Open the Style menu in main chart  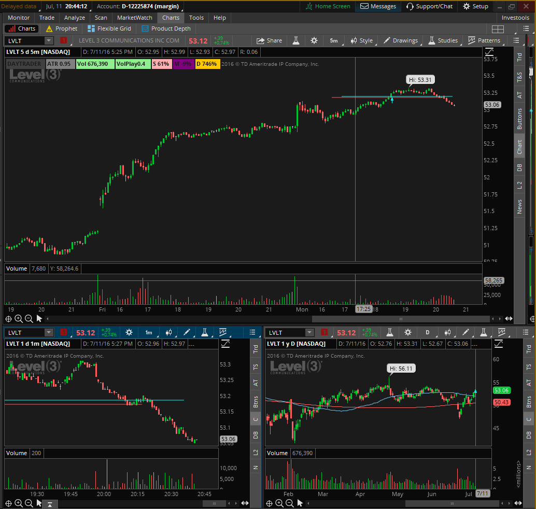coord(362,40)
